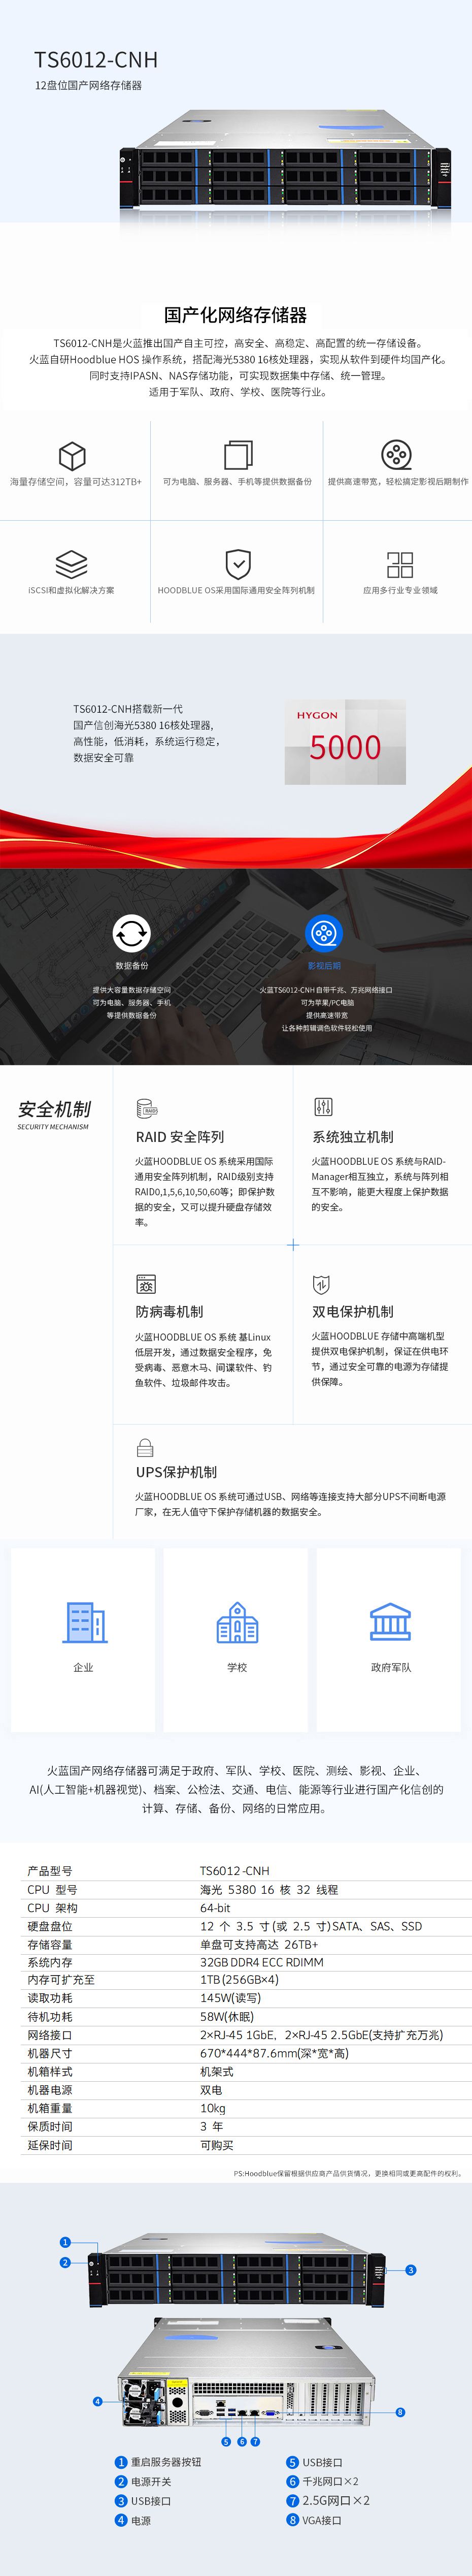Image resolution: width=472 pixels, height=2576 pixels.
Task: Click the CPU architecture value 64-bit
Action: click(215, 1908)
